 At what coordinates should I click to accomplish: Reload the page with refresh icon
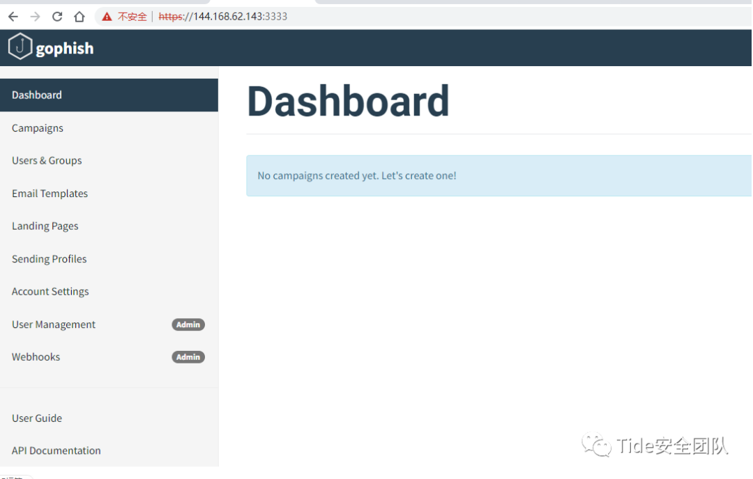[57, 17]
